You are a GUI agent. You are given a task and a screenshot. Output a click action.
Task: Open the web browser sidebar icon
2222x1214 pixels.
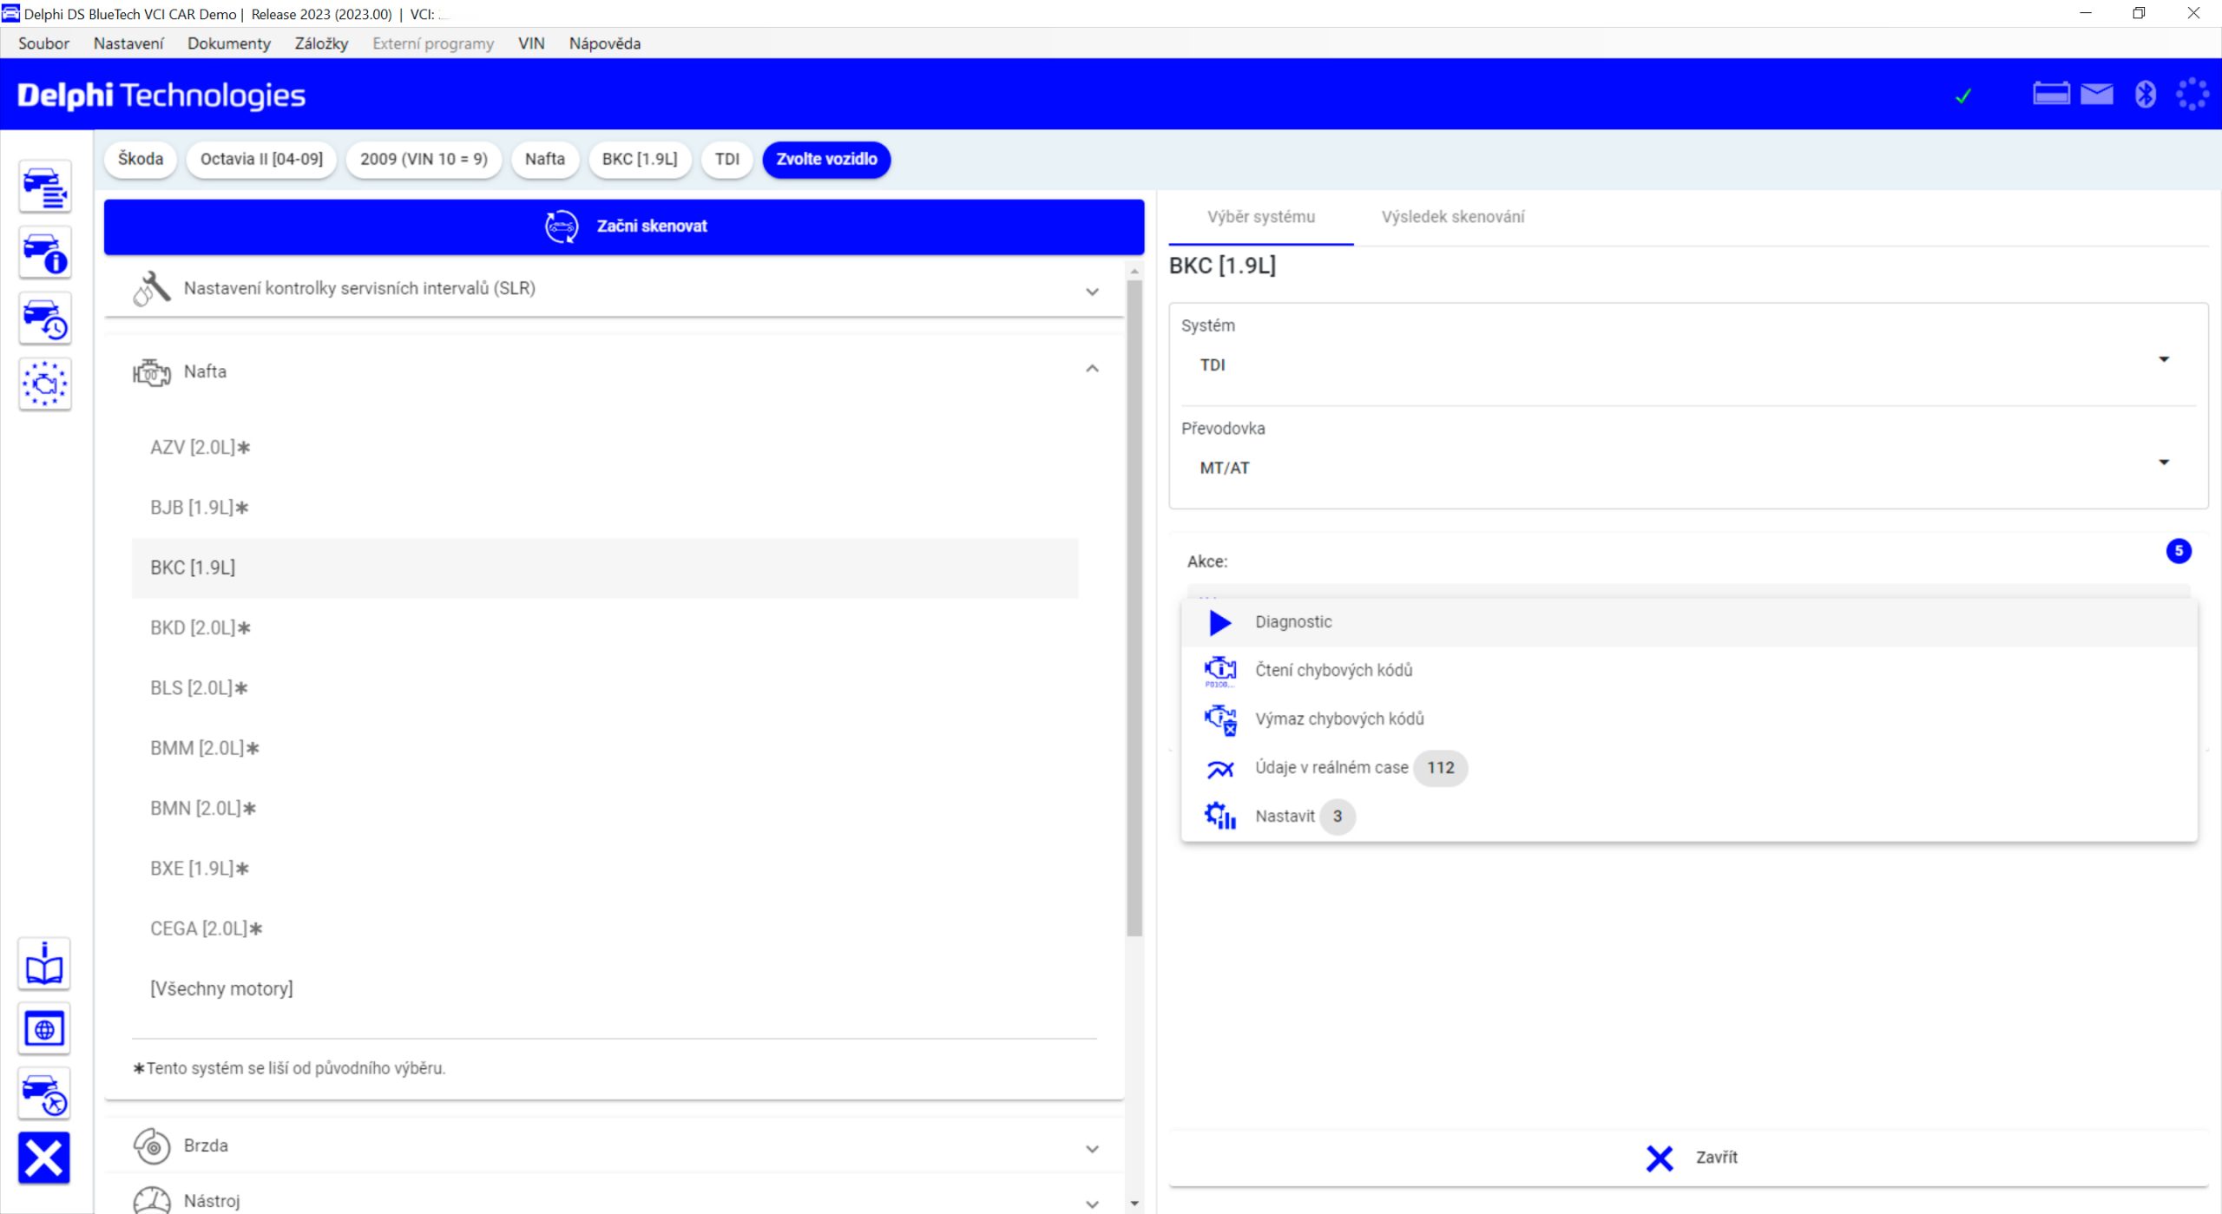[x=44, y=1029]
